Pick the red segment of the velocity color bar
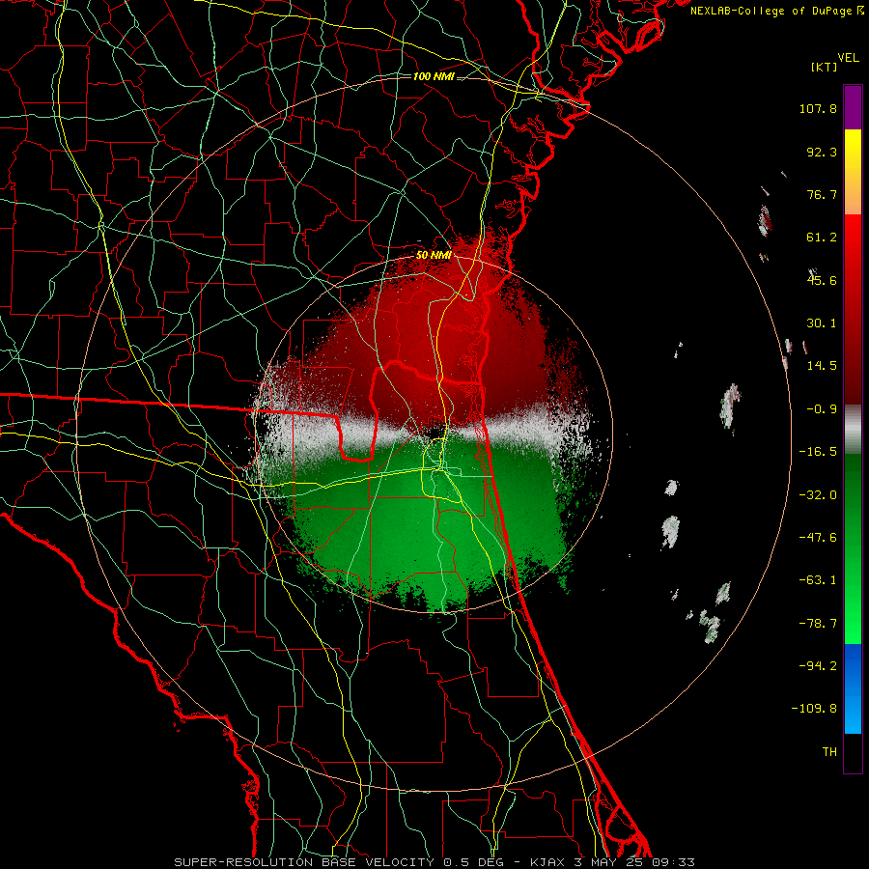 pyautogui.click(x=853, y=309)
